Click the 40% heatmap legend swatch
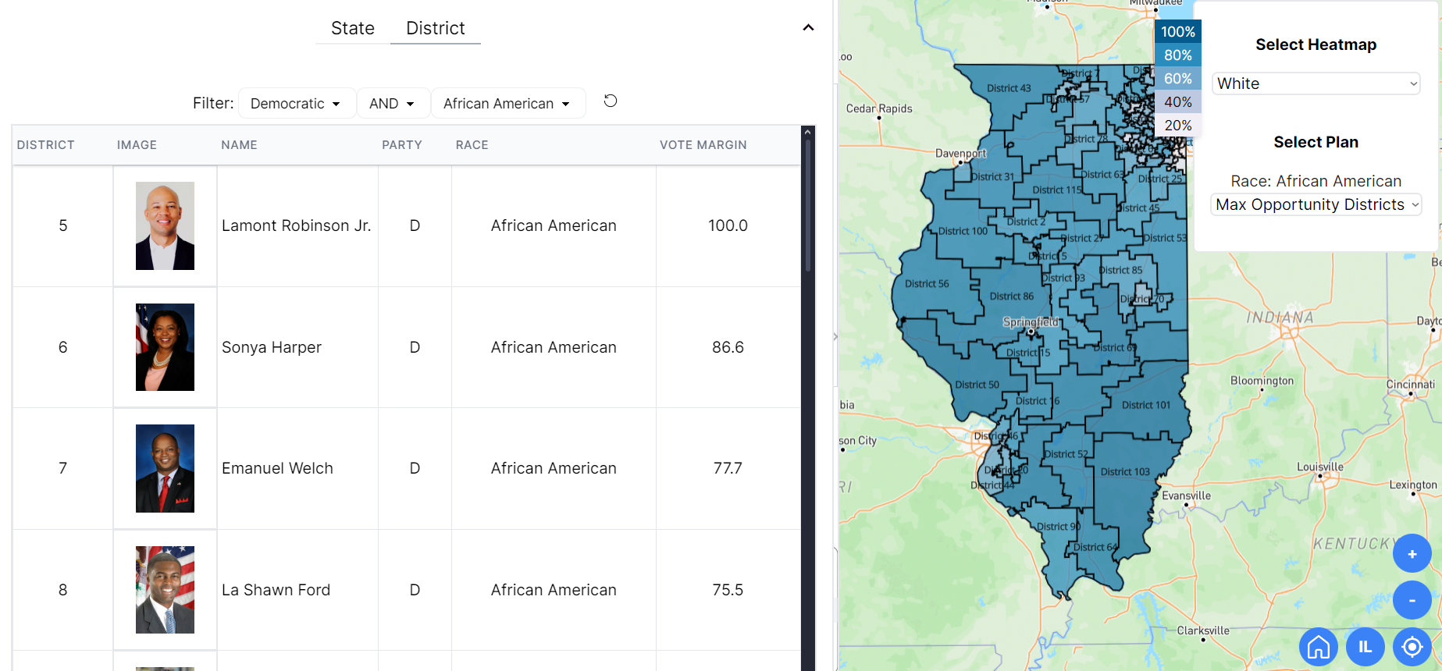1442x671 pixels. tap(1177, 102)
